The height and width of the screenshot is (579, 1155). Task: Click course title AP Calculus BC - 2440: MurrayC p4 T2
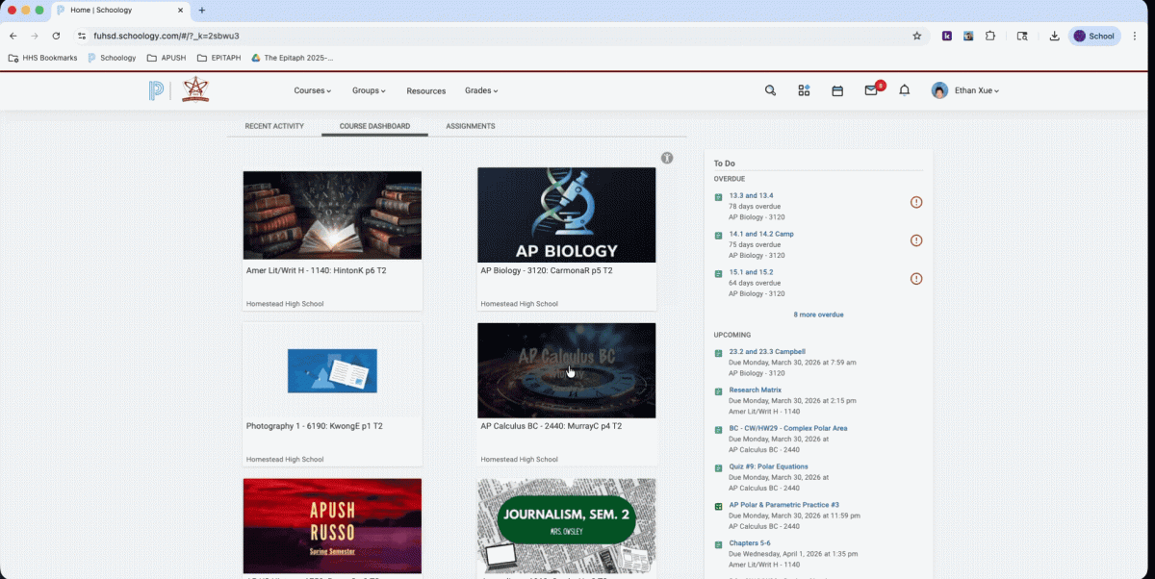pos(552,426)
